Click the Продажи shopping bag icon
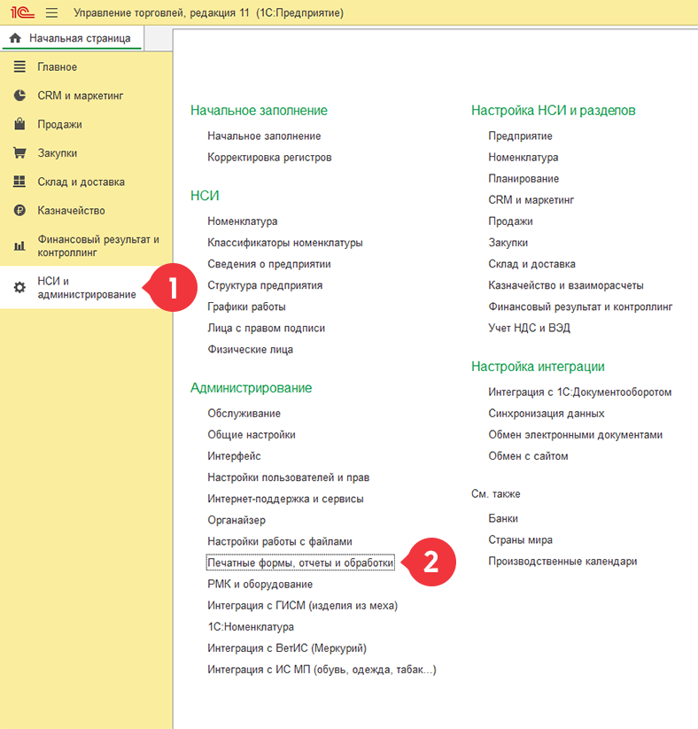 pos(19,124)
